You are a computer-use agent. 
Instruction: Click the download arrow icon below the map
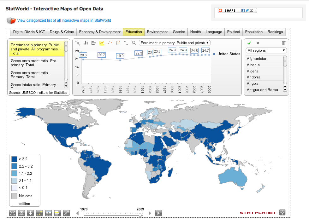tap(30, 213)
